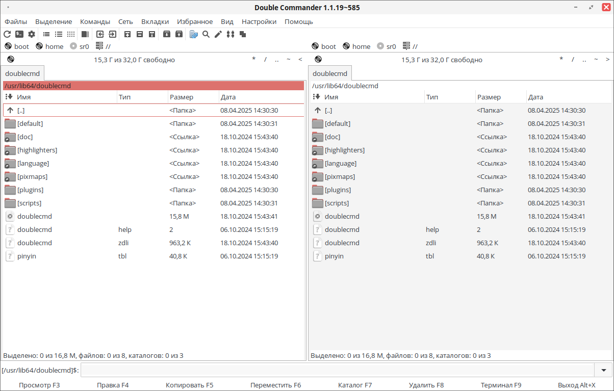The height and width of the screenshot is (391, 614).
Task: Click the left panel parent '..' button
Action: point(276,60)
